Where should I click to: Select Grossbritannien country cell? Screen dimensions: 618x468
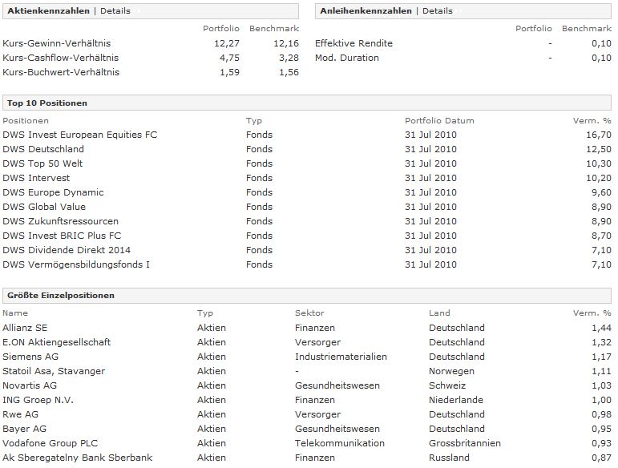coord(465,443)
